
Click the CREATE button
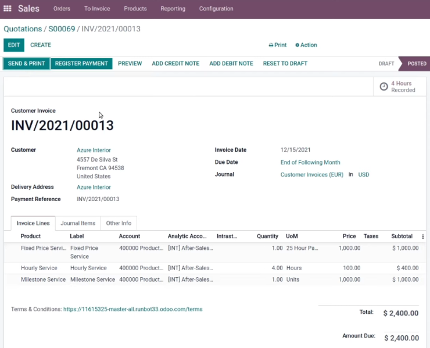pos(41,45)
